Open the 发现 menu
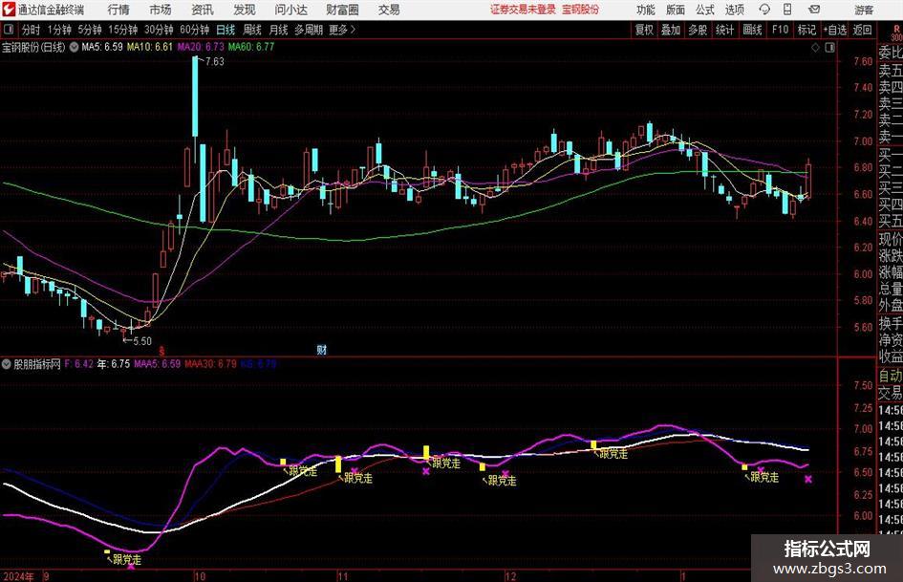The height and width of the screenshot is (582, 903). 245,10
